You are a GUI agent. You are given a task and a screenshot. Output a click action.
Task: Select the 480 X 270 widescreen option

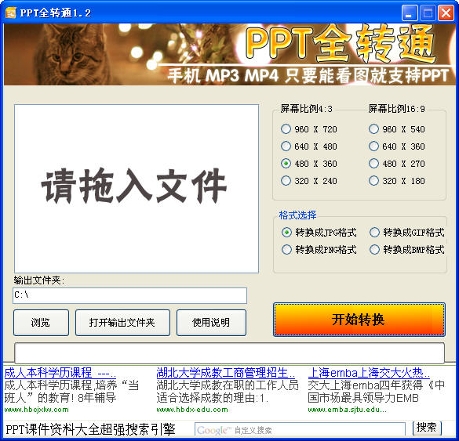397,164
